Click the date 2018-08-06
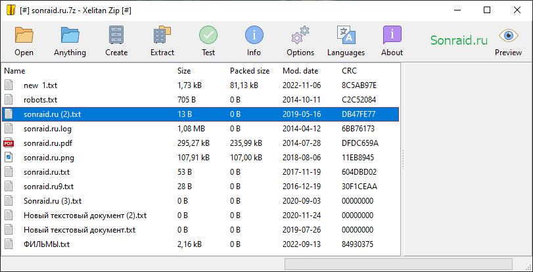Image resolution: width=533 pixels, height=272 pixels. pos(302,158)
